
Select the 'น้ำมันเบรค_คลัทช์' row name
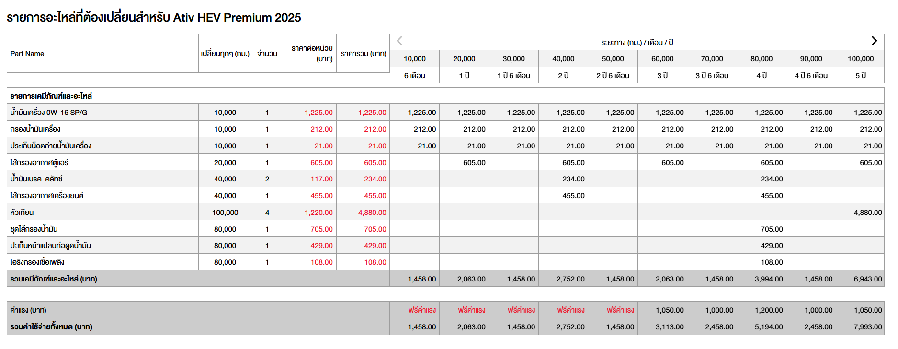tap(36, 179)
